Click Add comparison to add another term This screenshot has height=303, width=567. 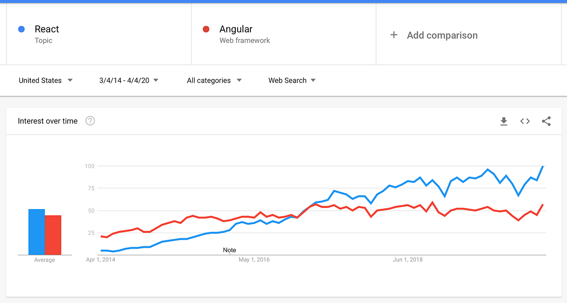442,35
